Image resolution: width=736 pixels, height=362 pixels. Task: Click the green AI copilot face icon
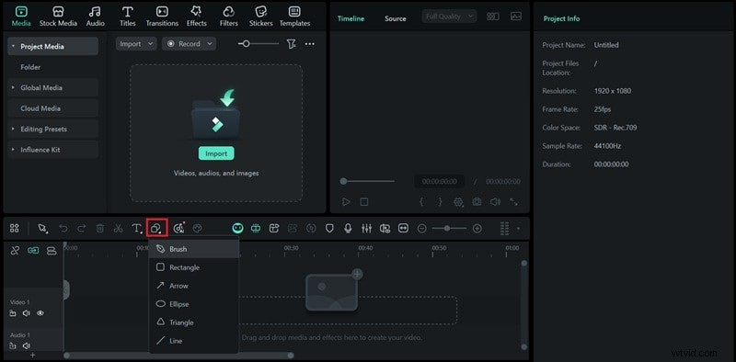click(238, 229)
